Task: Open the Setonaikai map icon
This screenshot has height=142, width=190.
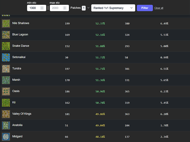Action: click(x=6, y=57)
